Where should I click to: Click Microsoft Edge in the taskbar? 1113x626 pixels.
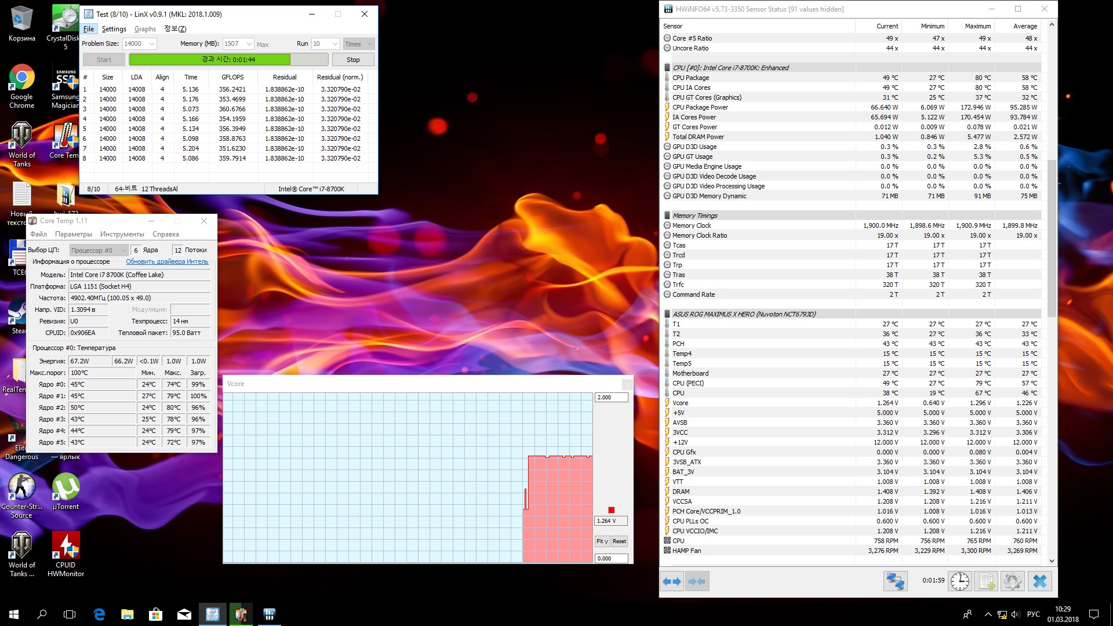[99, 614]
